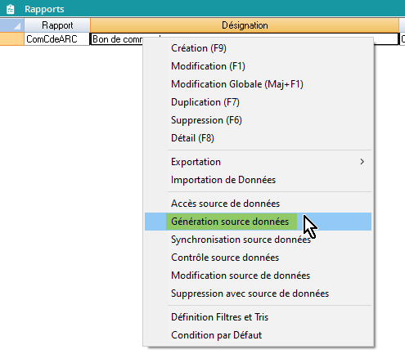
Task: Open the Exportation menu item
Action: (x=258, y=162)
